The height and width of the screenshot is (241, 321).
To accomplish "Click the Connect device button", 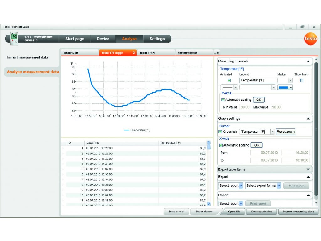I will (261, 212).
